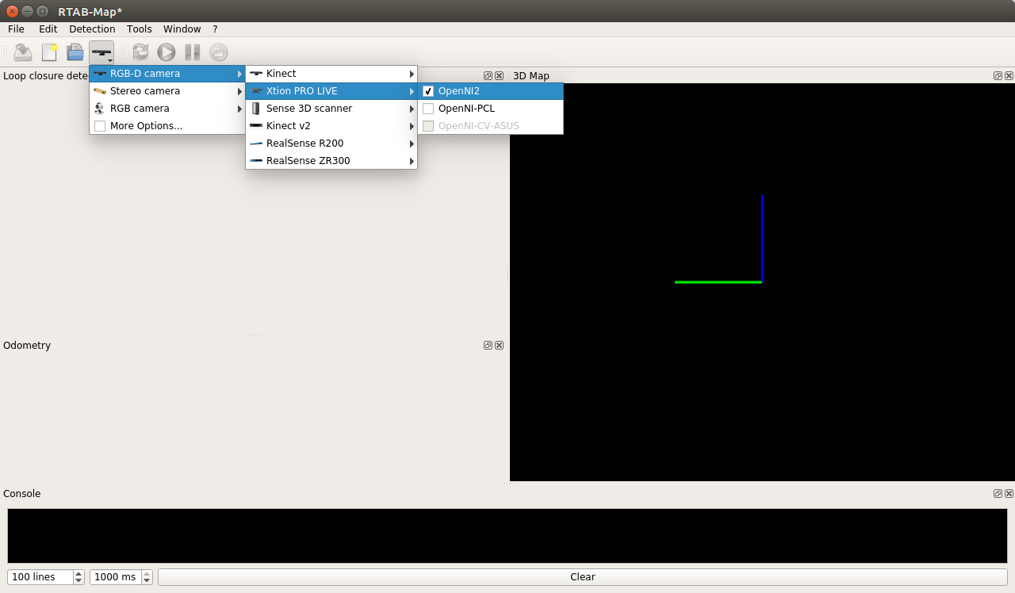Open the RealSense ZR300 submenu
Viewport: 1015px width, 593px height.
point(331,161)
